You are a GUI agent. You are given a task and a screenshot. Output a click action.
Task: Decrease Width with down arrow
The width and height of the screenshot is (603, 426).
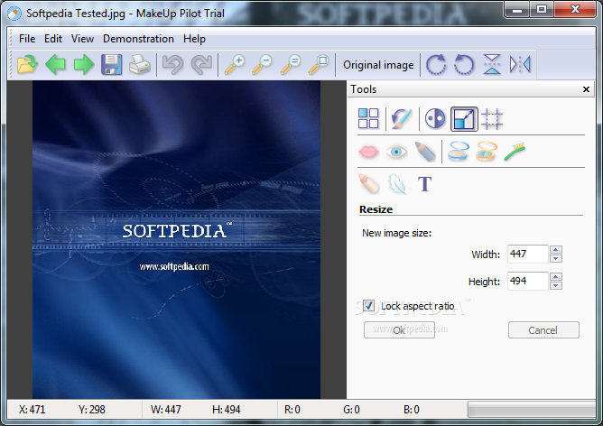point(556,258)
